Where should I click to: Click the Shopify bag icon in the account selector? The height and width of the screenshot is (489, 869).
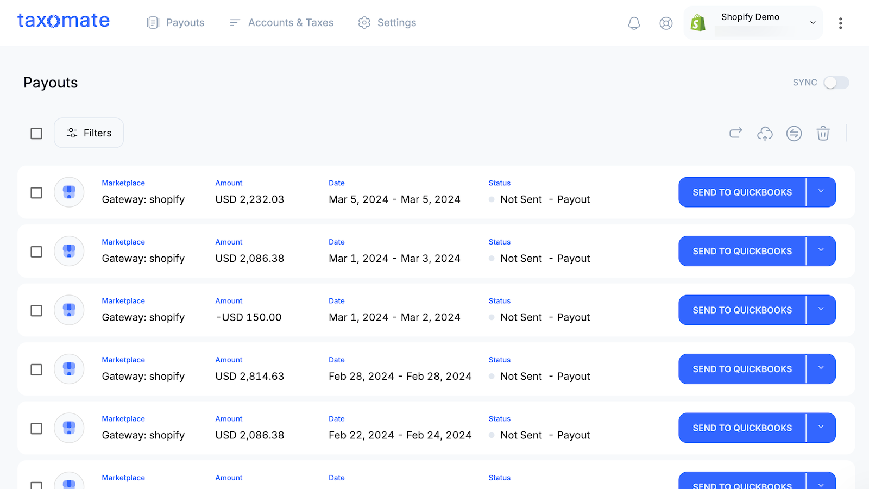(x=697, y=23)
